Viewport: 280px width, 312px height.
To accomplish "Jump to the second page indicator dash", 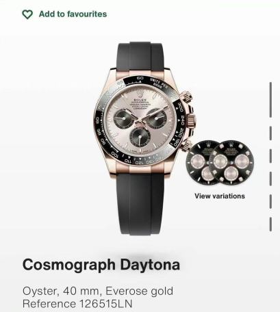I will point(270,133).
